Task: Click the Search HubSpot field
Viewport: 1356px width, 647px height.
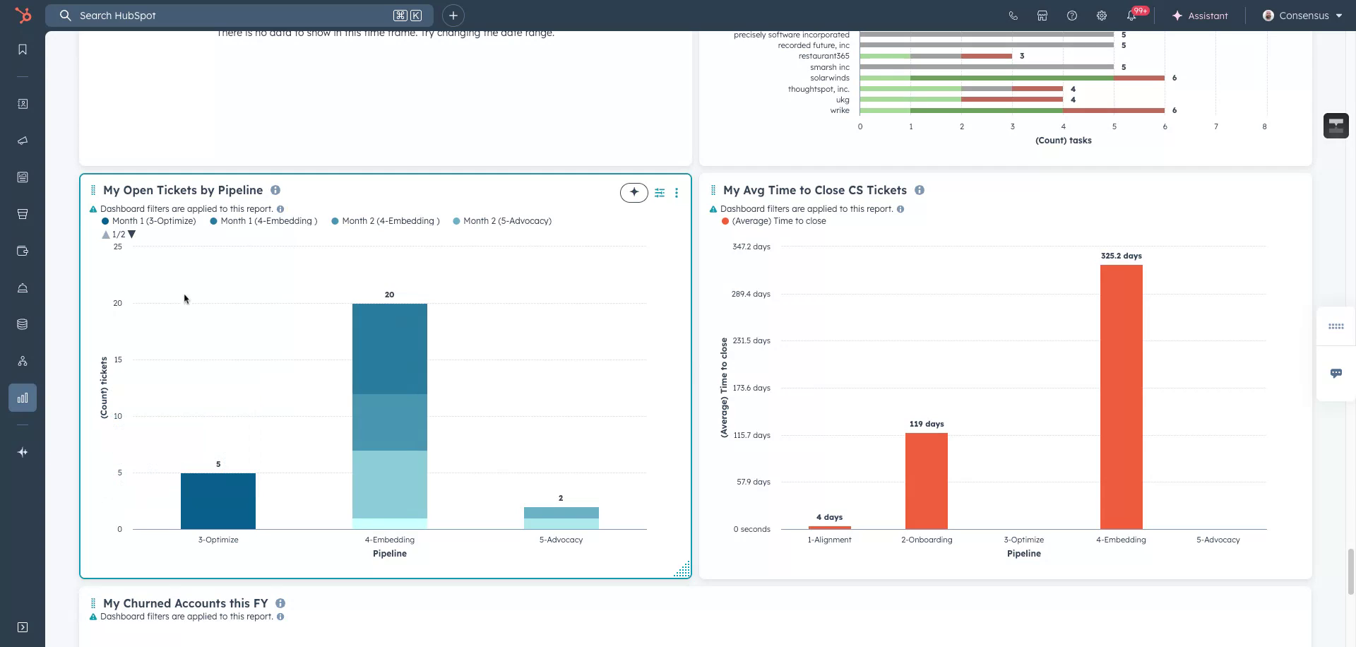Action: point(233,16)
